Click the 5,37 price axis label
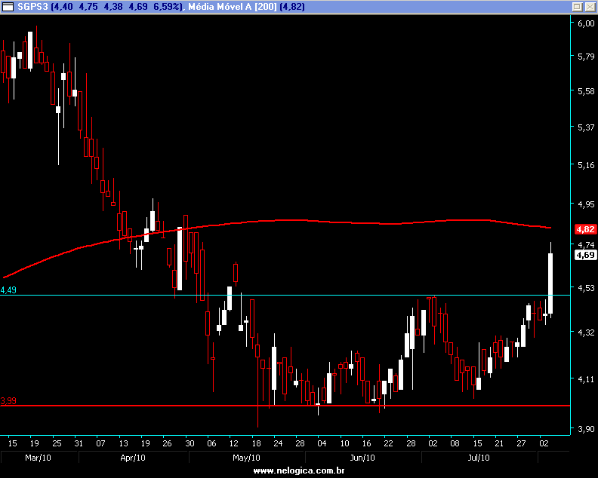Viewport: 598px width, 478px height. pos(586,127)
